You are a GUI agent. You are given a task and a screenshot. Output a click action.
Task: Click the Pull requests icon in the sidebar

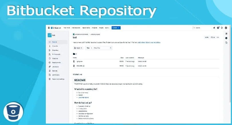click(50, 55)
